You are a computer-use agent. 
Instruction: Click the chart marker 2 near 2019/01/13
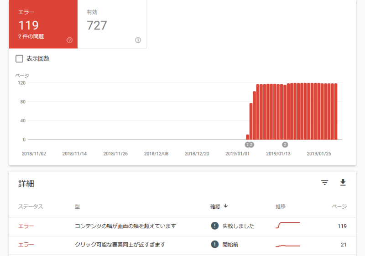pos(285,145)
